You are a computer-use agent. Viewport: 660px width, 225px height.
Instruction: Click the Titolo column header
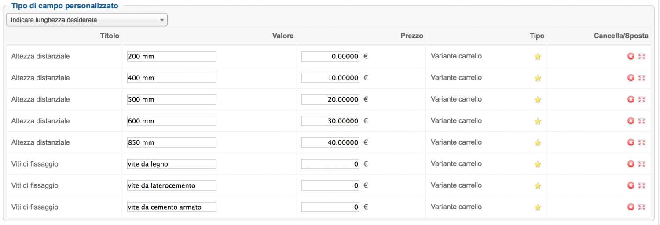110,36
